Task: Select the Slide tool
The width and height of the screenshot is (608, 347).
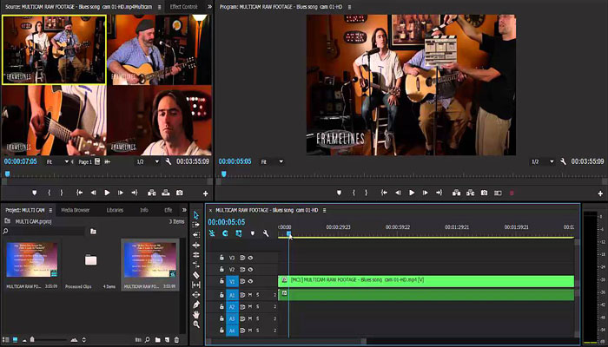Action: pos(195,295)
